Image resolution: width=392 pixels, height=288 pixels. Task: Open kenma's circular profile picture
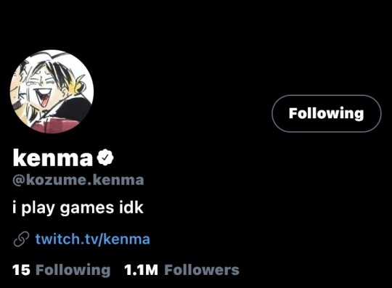pyautogui.click(x=52, y=91)
